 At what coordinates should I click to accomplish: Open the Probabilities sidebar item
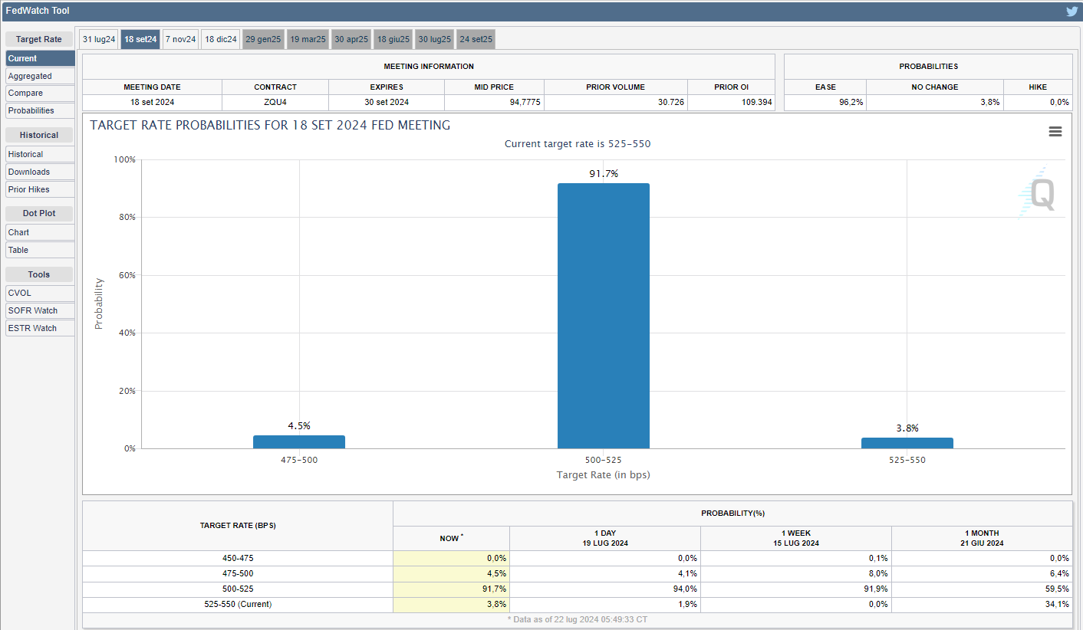click(x=40, y=110)
